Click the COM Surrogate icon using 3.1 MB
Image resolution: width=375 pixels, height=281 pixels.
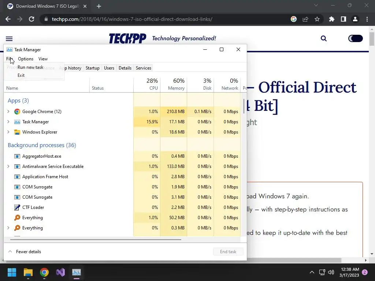[x=17, y=197]
